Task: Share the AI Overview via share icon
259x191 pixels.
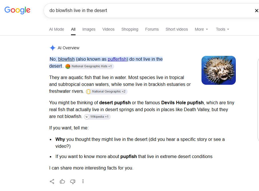Action: point(52,182)
